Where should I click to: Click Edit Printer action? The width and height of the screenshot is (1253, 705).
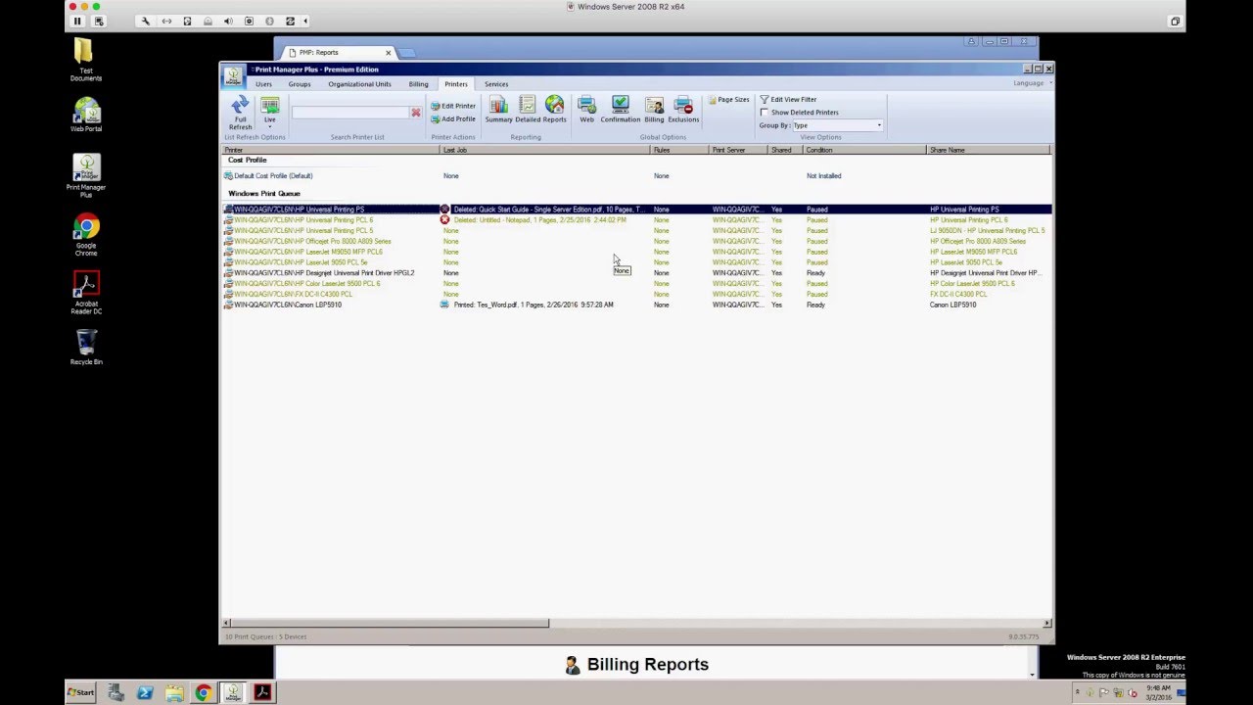tap(453, 106)
